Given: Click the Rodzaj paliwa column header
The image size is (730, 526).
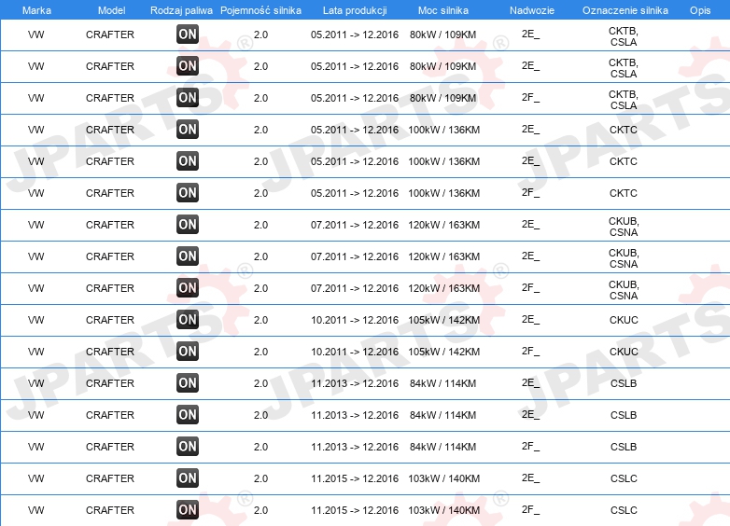Looking at the screenshot, I should (x=181, y=10).
